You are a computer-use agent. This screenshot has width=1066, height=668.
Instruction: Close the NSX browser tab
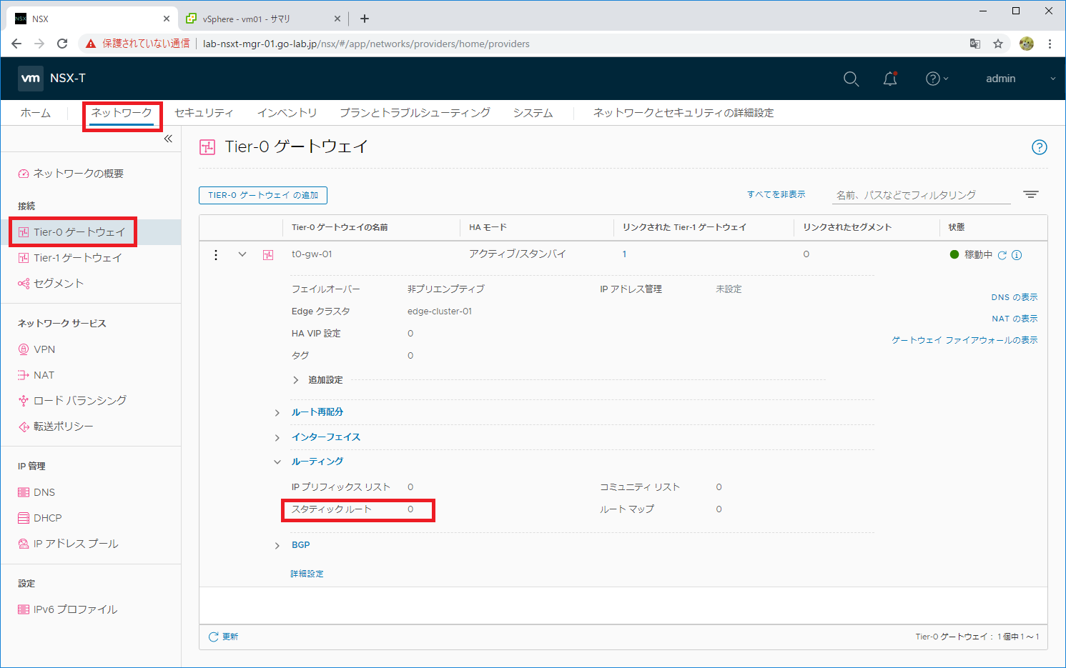point(166,19)
